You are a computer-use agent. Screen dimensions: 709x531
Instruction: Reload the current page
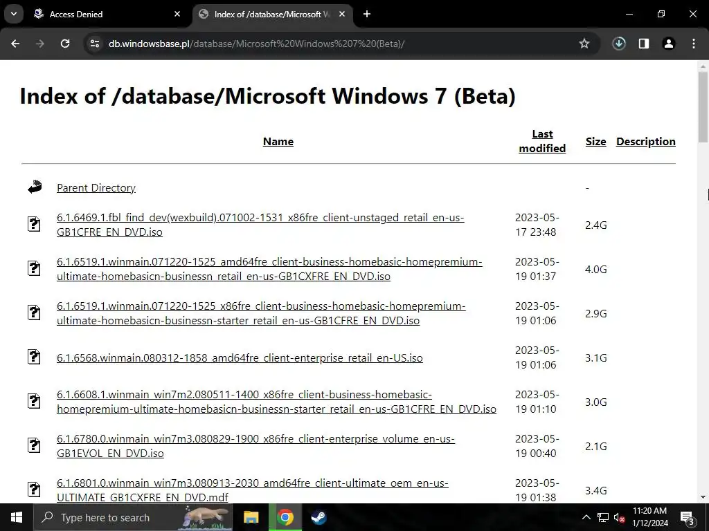click(x=65, y=44)
